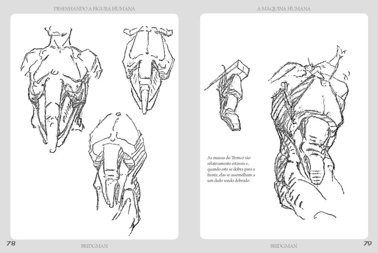
Task: Select the page 78 torso sketch with hatched side
Action: pos(118,174)
